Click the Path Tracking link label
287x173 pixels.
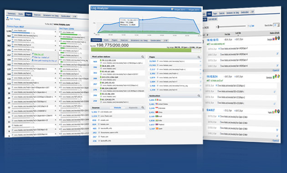point(15,19)
